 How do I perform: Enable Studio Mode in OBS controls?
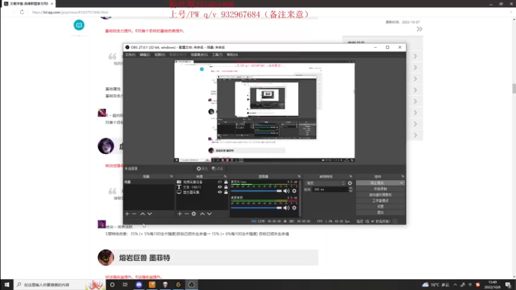(x=381, y=200)
